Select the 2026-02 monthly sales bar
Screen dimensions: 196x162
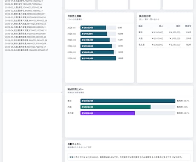(x=94, y=34)
